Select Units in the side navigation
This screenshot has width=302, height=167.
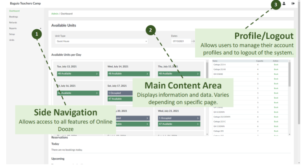(12, 40)
